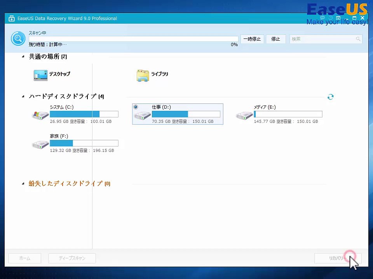Pause the scan with 一時停止

pos(252,39)
